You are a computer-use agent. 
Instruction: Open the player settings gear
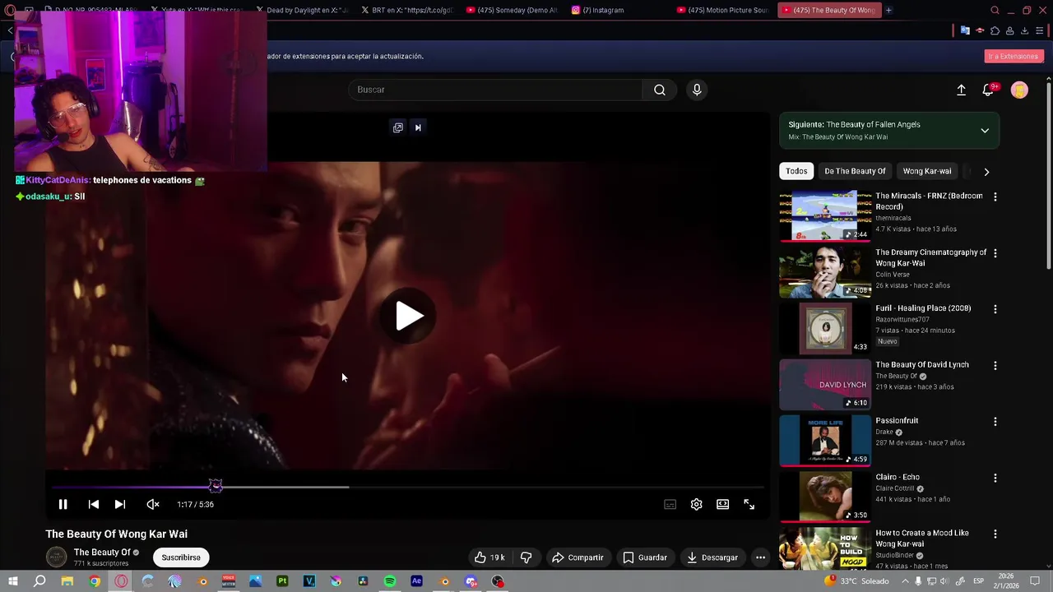(x=696, y=504)
